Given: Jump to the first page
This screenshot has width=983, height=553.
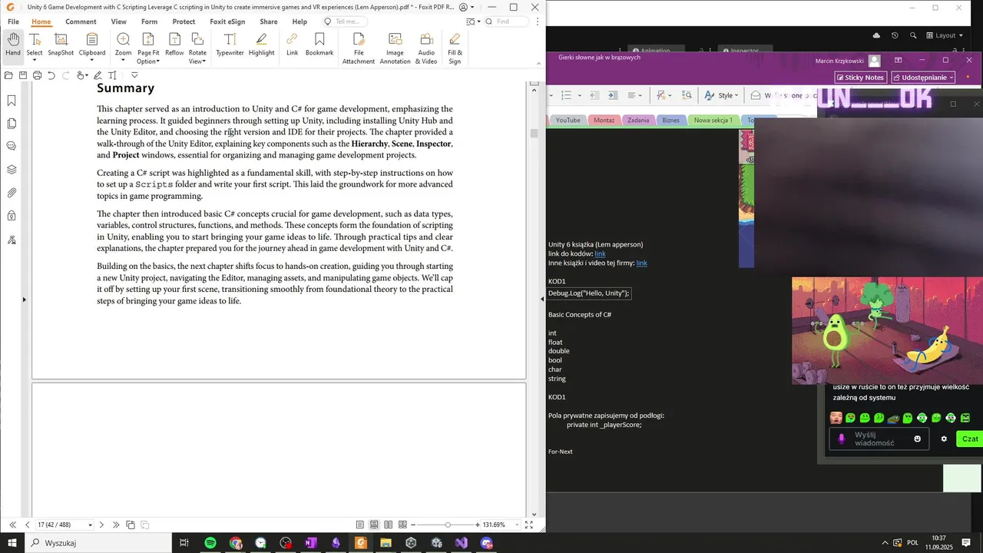Looking at the screenshot, I should (x=12, y=525).
